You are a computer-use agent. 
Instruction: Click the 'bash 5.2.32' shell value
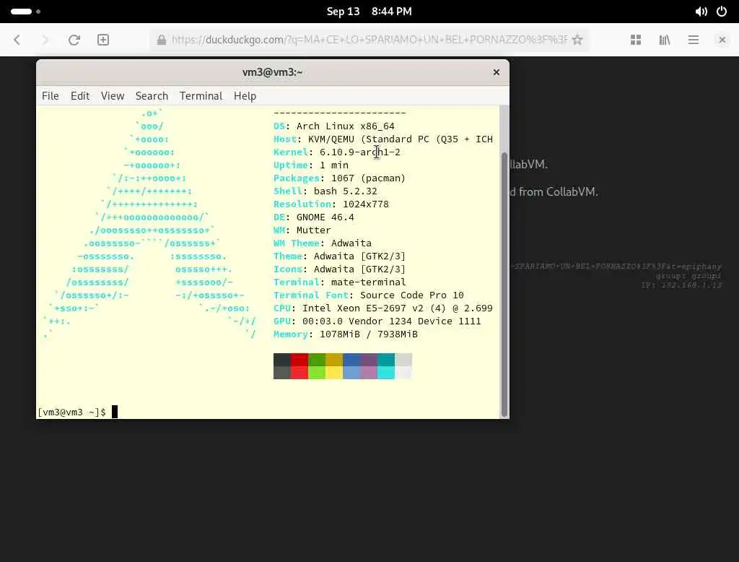pos(346,191)
